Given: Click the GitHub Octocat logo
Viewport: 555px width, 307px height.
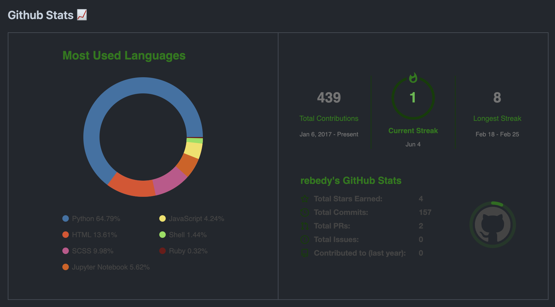Looking at the screenshot, I should (492, 225).
